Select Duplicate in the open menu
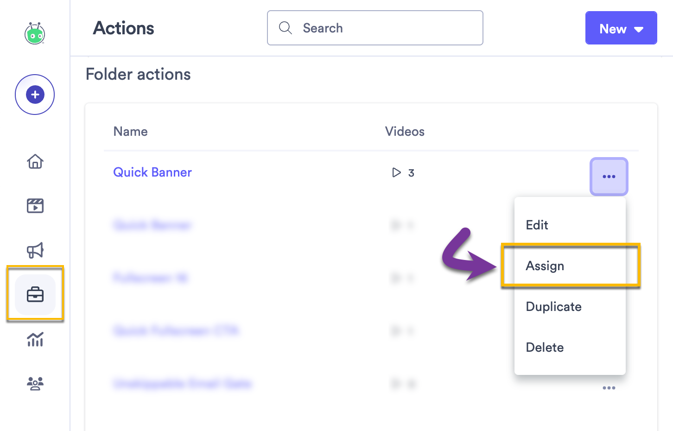Viewport: 673px width, 431px height. click(x=553, y=306)
